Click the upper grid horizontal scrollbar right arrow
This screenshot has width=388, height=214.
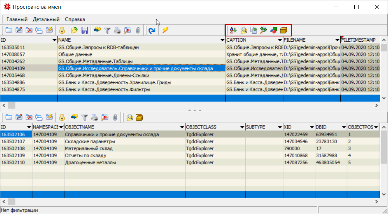click(x=376, y=105)
